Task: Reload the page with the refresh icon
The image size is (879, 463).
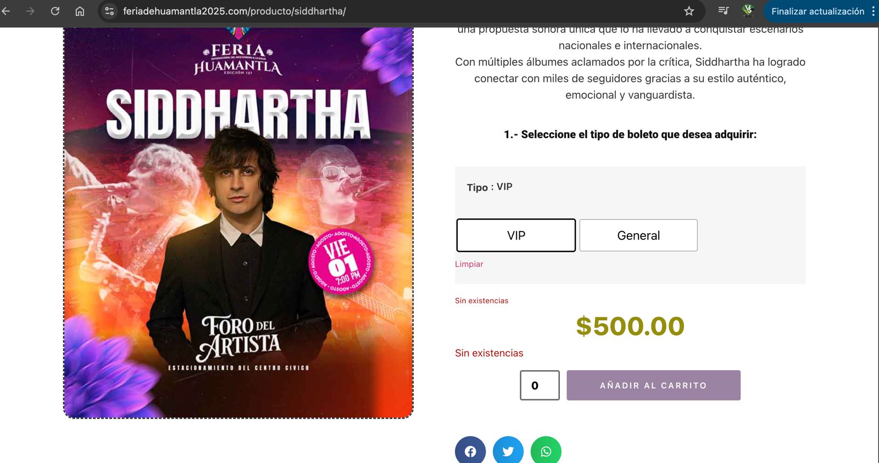Action: [x=55, y=11]
